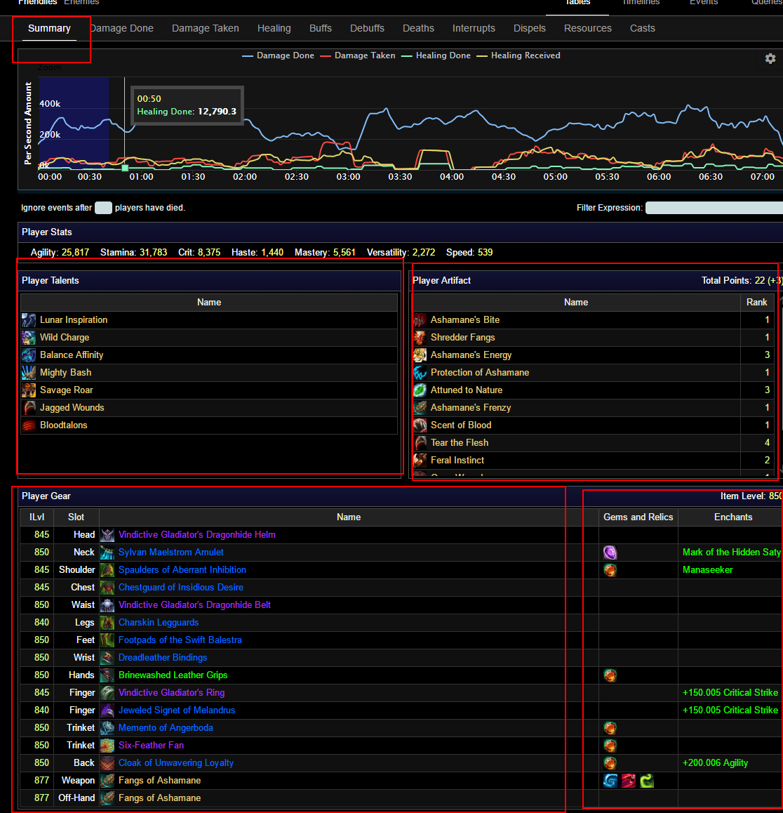Click the Six-Feather Fan item icon

coord(107,746)
